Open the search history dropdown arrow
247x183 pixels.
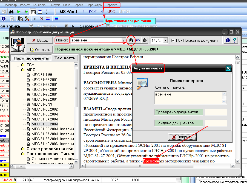coord(124,40)
